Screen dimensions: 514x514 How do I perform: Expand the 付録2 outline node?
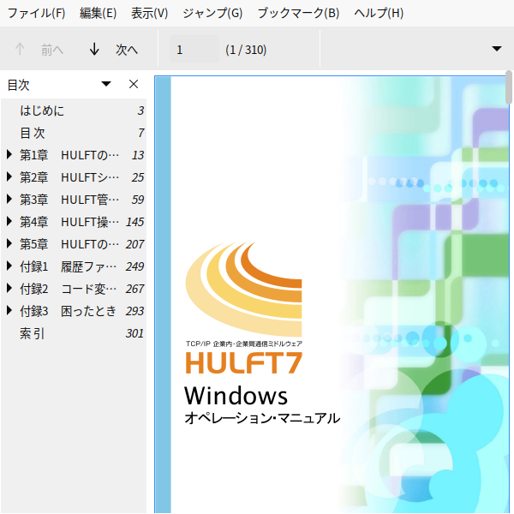pyautogui.click(x=9, y=289)
